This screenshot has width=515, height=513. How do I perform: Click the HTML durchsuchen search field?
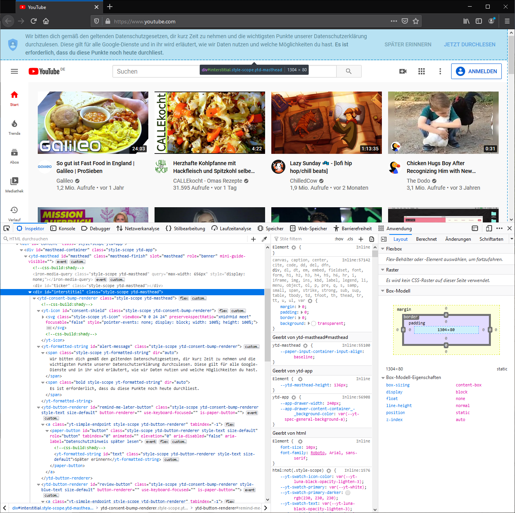click(125, 239)
